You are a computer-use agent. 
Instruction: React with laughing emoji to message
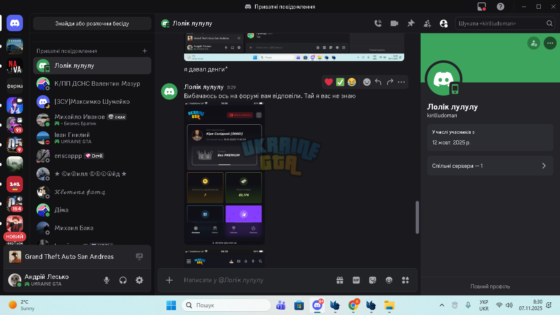[x=352, y=82]
